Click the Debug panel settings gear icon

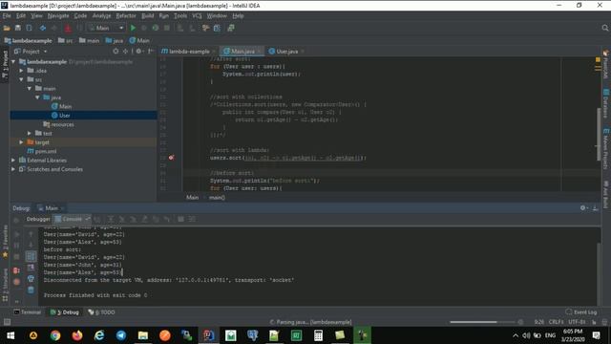583,208
